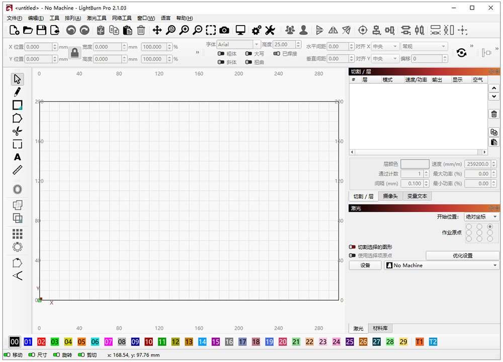Open the Grid Array tool
The image size is (503, 362).
coord(17,233)
